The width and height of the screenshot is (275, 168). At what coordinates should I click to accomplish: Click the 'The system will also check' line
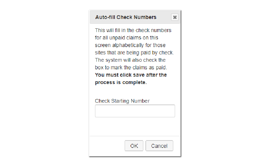[130, 60]
